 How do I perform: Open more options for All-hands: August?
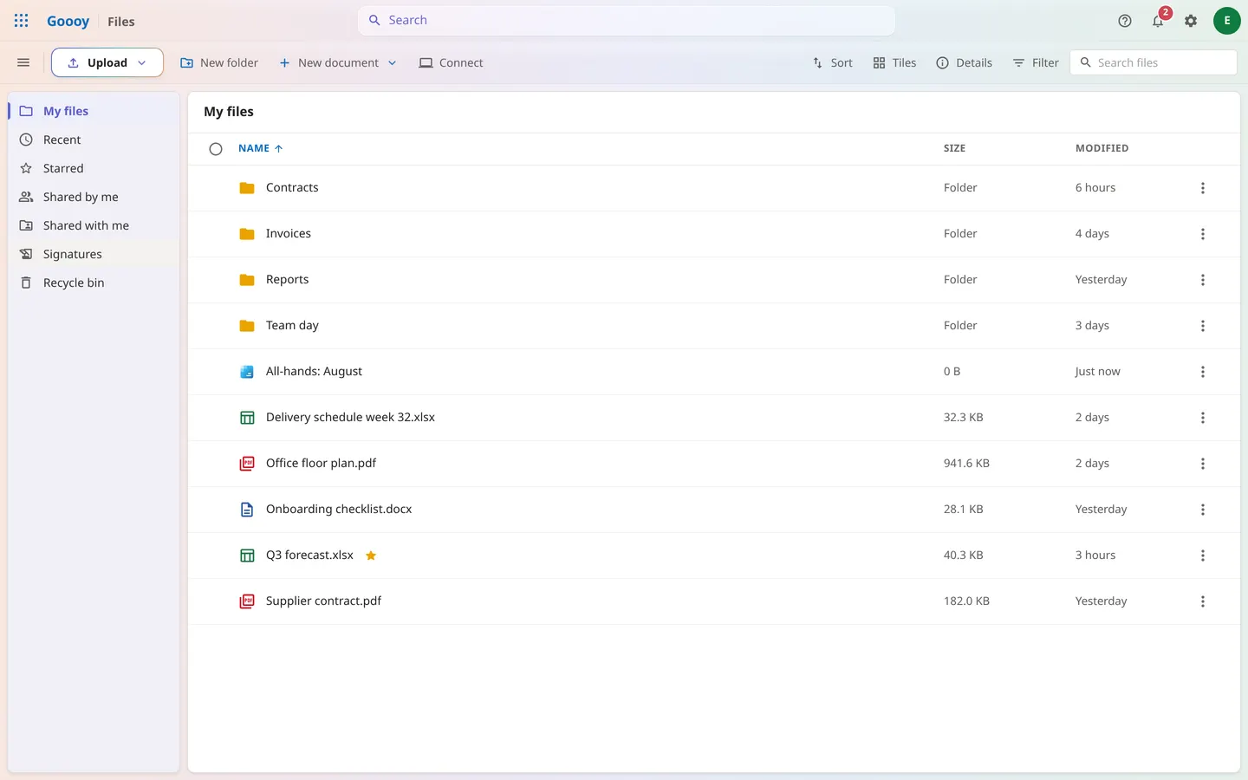pos(1202,372)
